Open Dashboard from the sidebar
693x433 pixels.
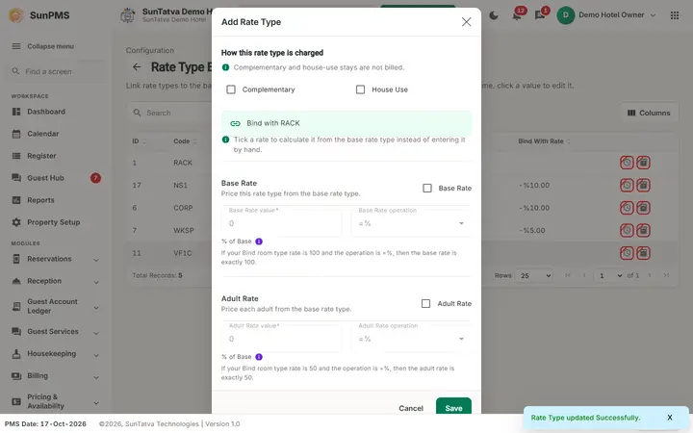[x=46, y=112]
